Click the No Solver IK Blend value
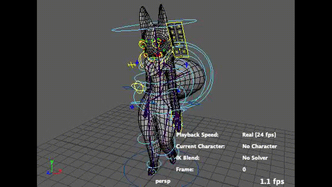Image resolution: width=332 pixels, height=187 pixels. coord(255,158)
